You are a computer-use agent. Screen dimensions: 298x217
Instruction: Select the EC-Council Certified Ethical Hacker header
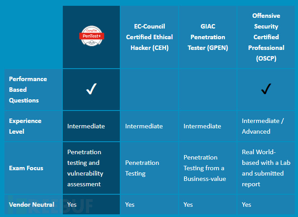point(149,37)
